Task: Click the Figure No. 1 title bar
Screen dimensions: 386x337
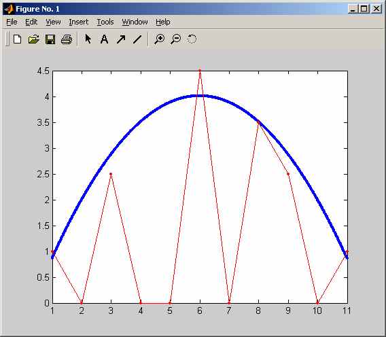Action: 192,9
